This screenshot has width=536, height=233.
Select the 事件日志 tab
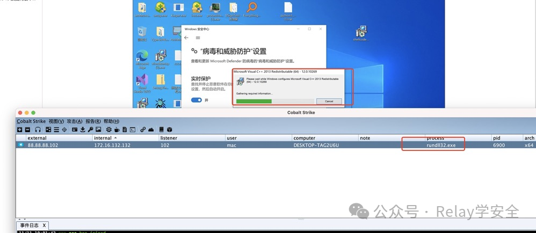[x=29, y=225]
